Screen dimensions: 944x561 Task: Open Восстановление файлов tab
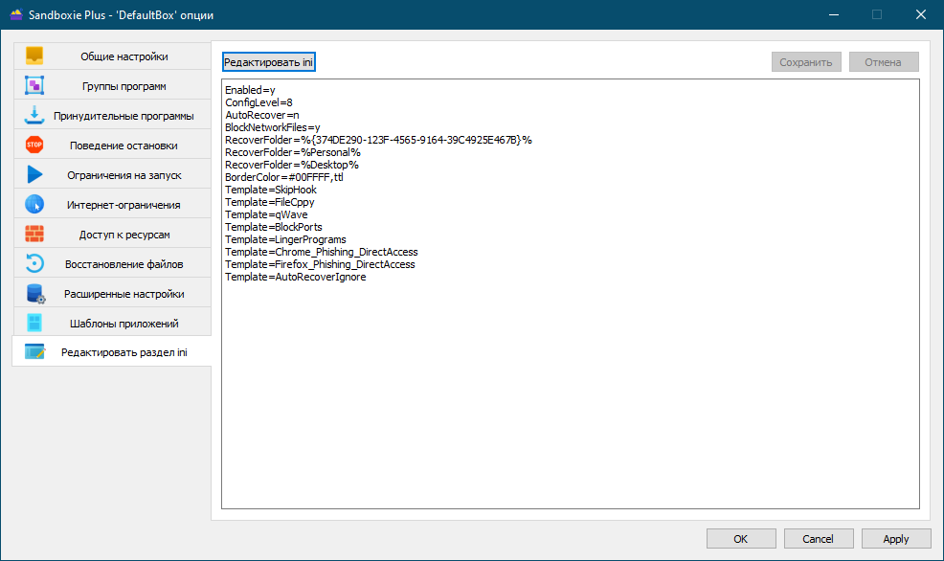[x=113, y=263]
